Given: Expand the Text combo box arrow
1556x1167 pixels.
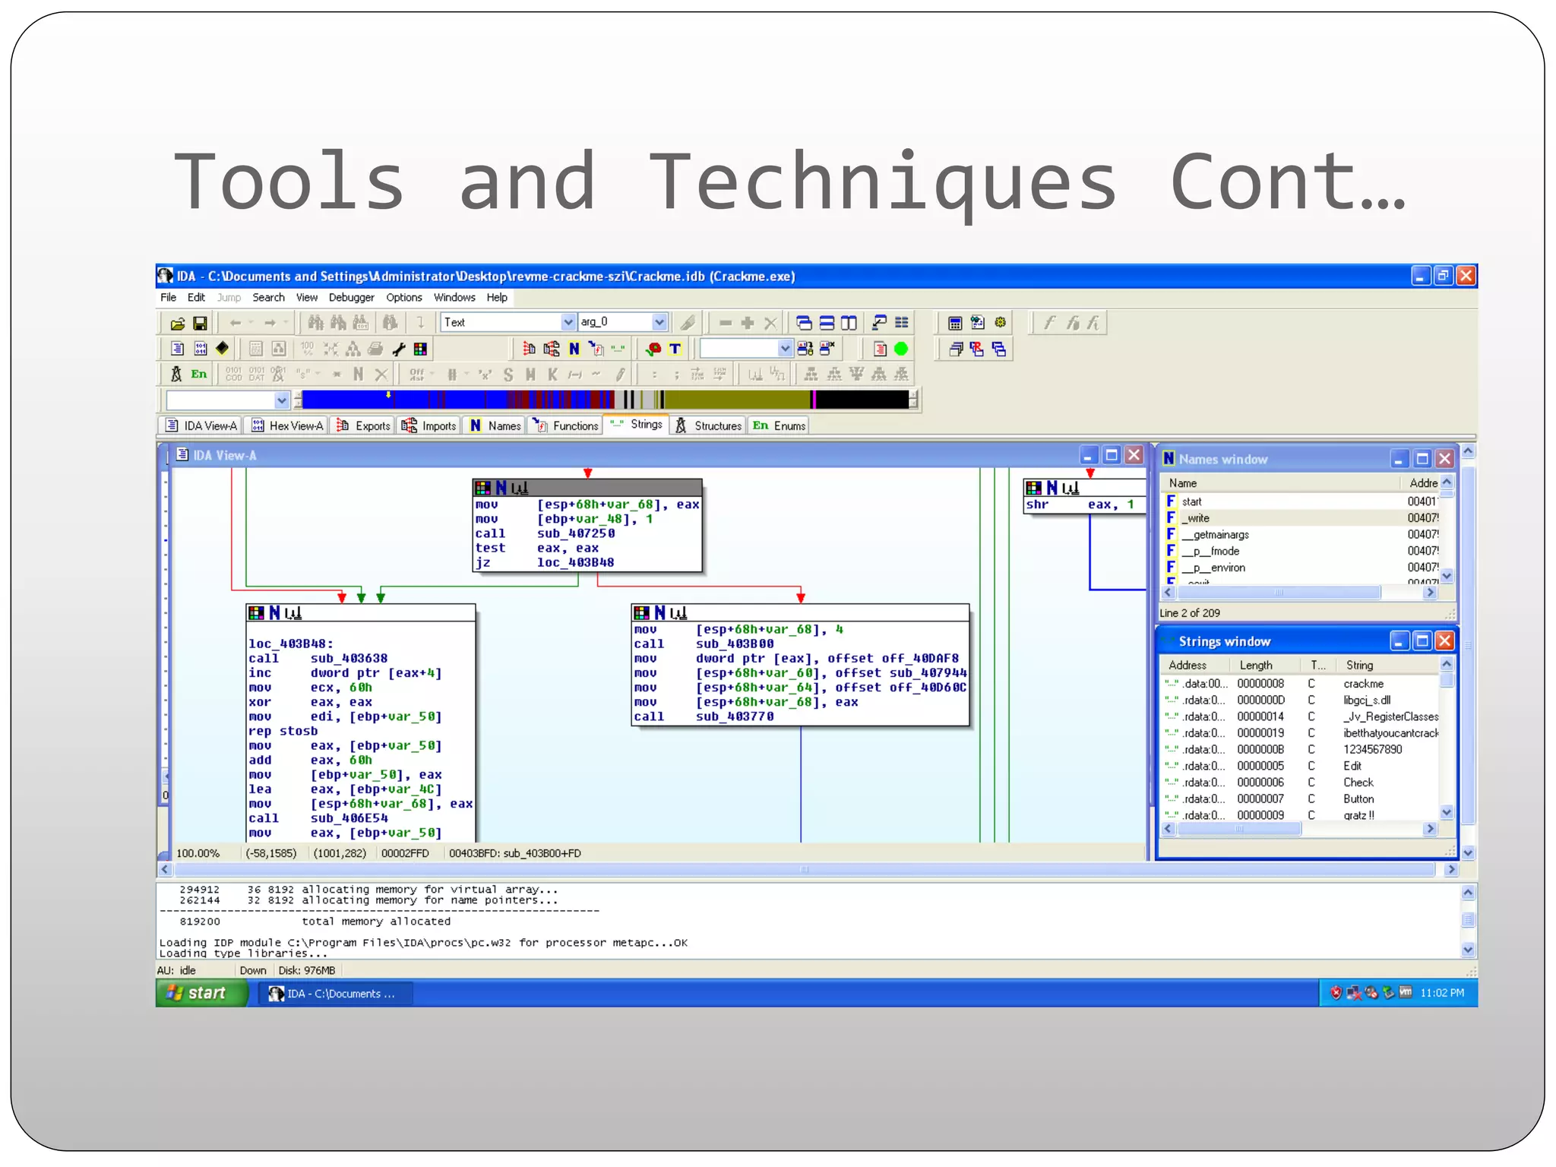Looking at the screenshot, I should click(568, 322).
